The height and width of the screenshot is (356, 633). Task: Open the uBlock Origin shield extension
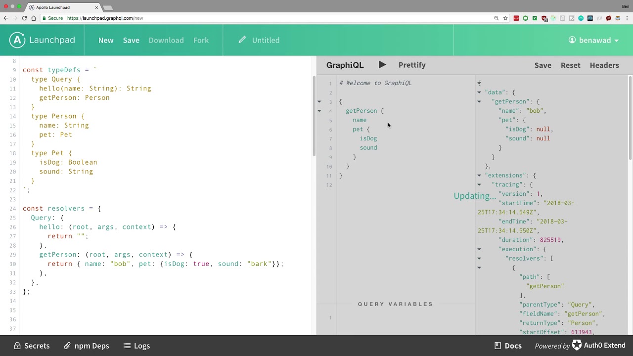(x=544, y=19)
